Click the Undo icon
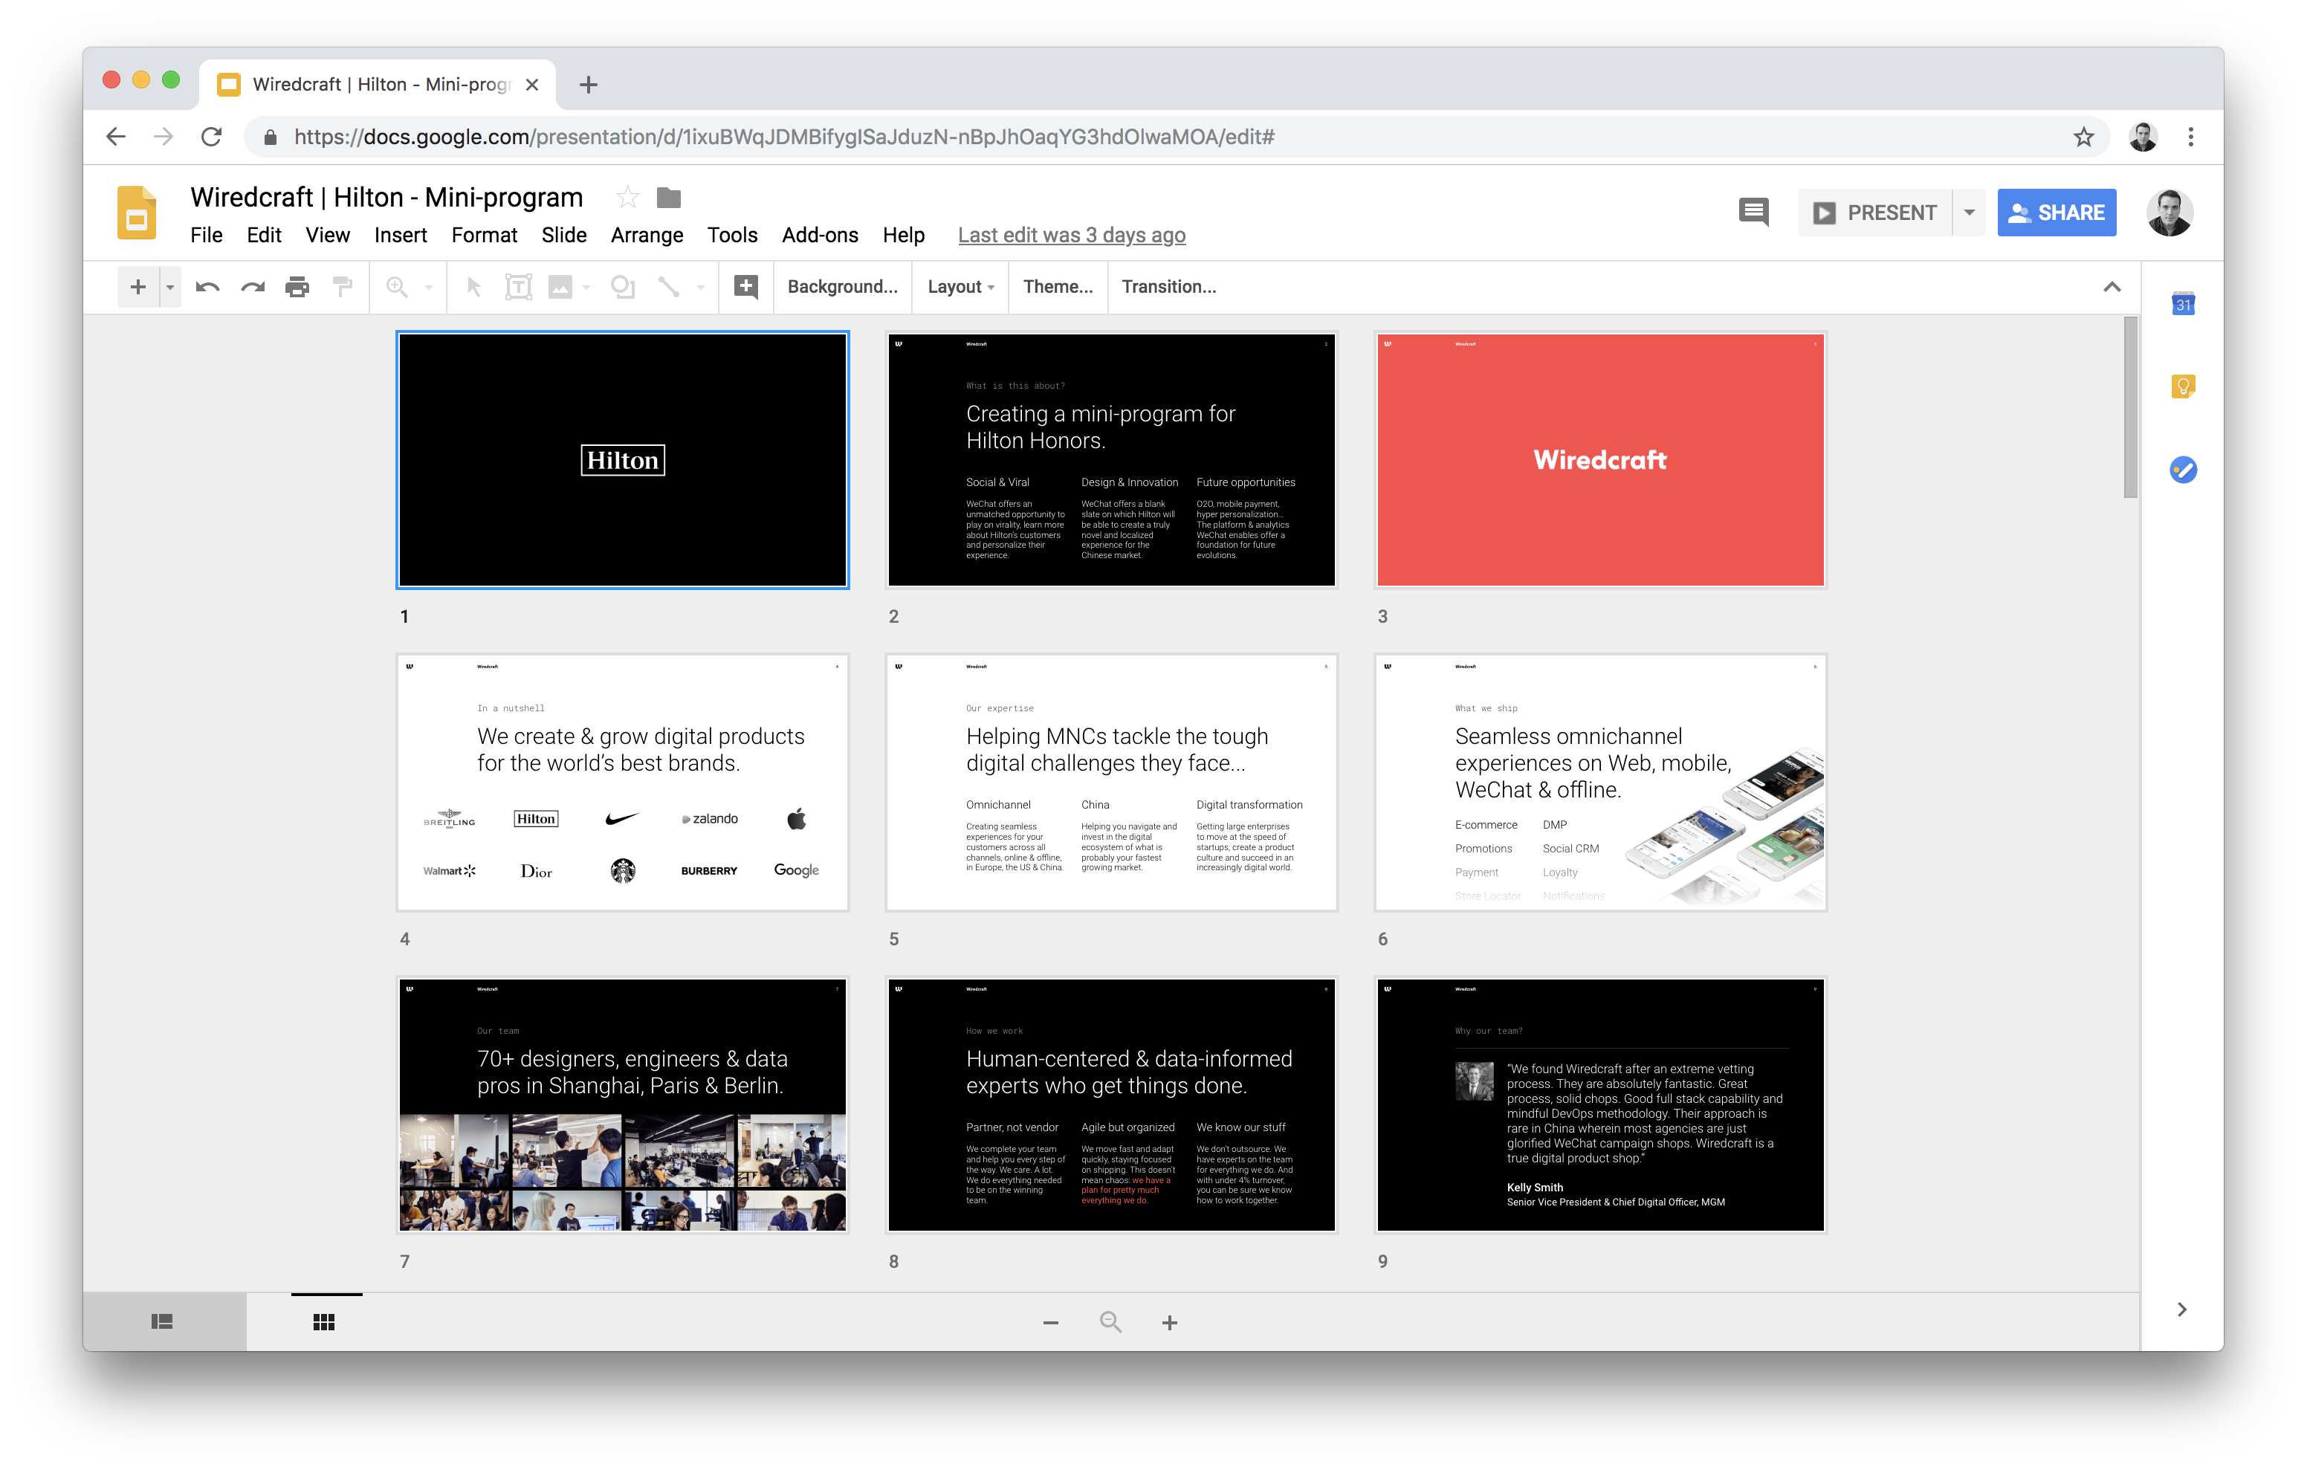The height and width of the screenshot is (1470, 2307). click(x=207, y=287)
